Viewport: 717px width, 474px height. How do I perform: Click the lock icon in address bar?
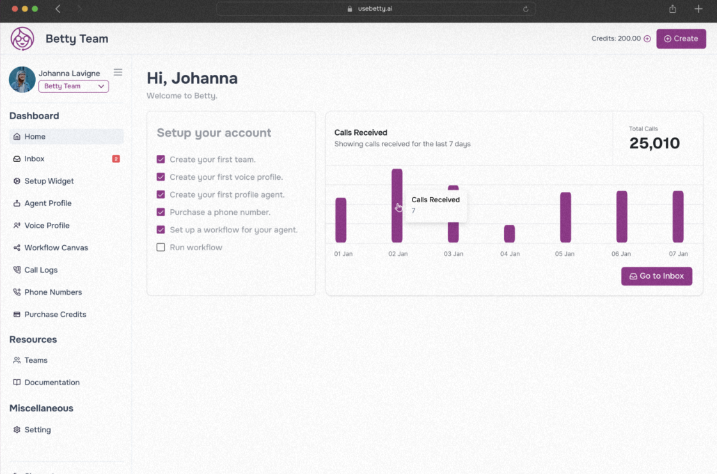click(x=350, y=9)
